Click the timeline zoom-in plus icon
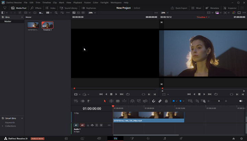This screenshot has height=141, width=247. (x=226, y=101)
